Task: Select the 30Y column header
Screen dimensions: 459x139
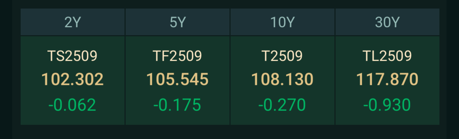Action: [387, 22]
